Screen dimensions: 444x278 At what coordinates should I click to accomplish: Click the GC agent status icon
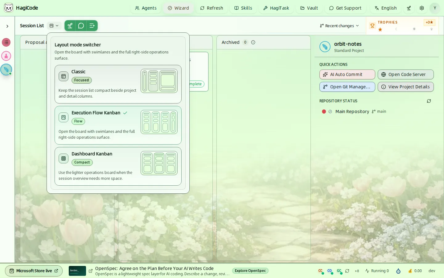click(339, 271)
